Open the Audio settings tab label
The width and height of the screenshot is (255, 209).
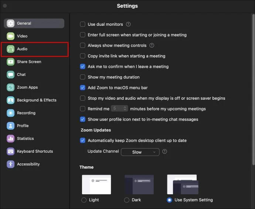(x=22, y=49)
